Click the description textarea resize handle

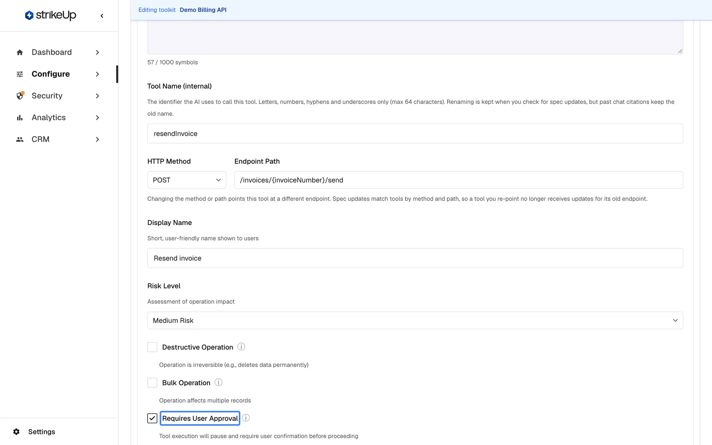680,51
